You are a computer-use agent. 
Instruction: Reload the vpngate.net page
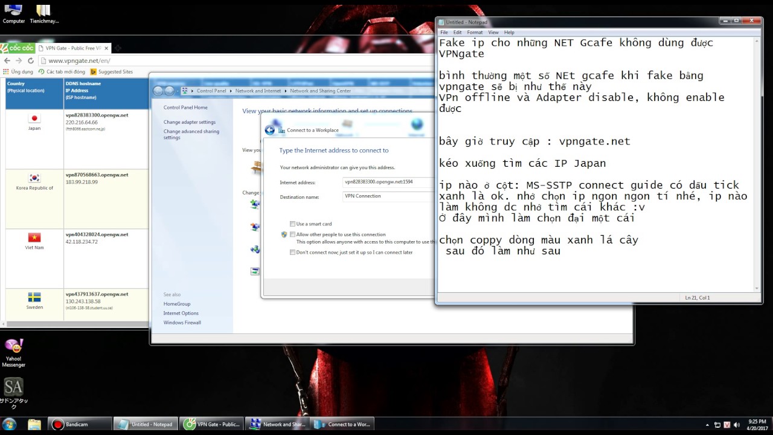point(30,60)
